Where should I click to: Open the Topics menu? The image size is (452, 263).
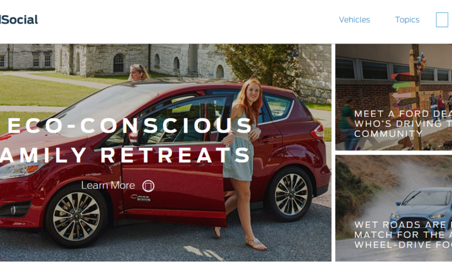coord(407,19)
